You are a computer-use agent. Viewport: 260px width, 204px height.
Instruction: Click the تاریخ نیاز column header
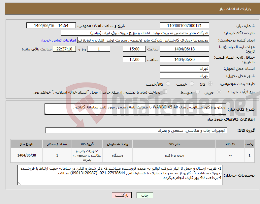(27, 144)
